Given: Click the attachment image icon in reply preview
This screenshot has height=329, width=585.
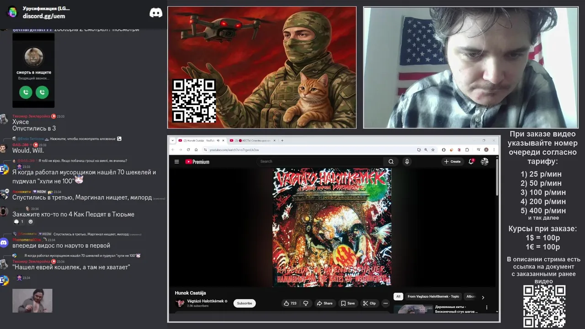Looking at the screenshot, I should 119,138.
